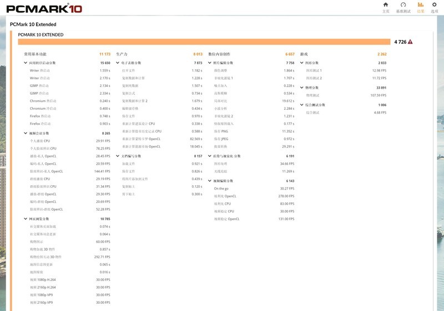Viewport: 444px width, 311px height.
Task: Click the Firefox row showing 0.748 s
Action: pos(70,116)
